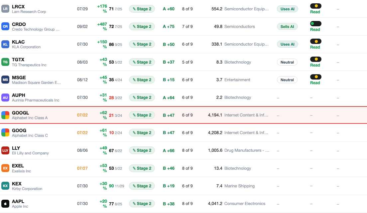Open Madison Square Garden company name
The image size is (367, 213).
(36, 83)
